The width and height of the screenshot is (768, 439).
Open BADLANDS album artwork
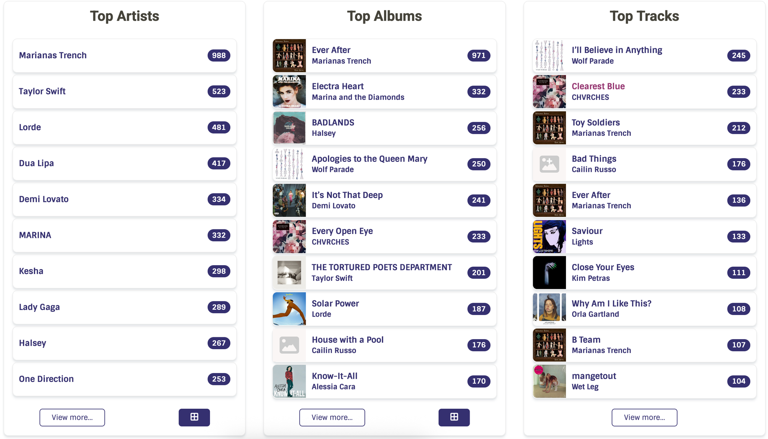coord(289,128)
